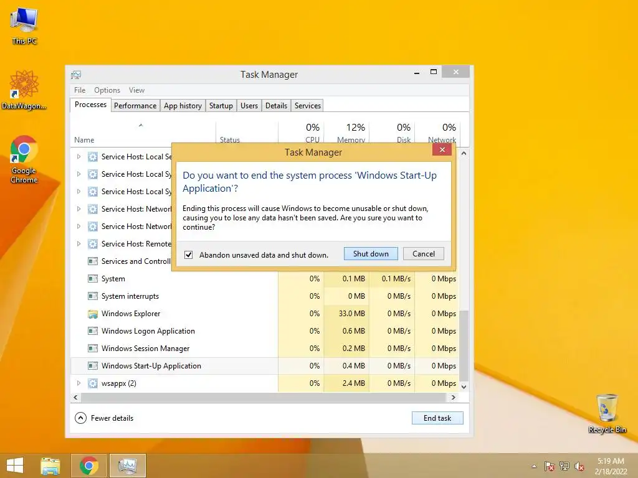The height and width of the screenshot is (478, 638).
Task: Uncheck Abandon unsaved data and shut down
Action: [188, 255]
